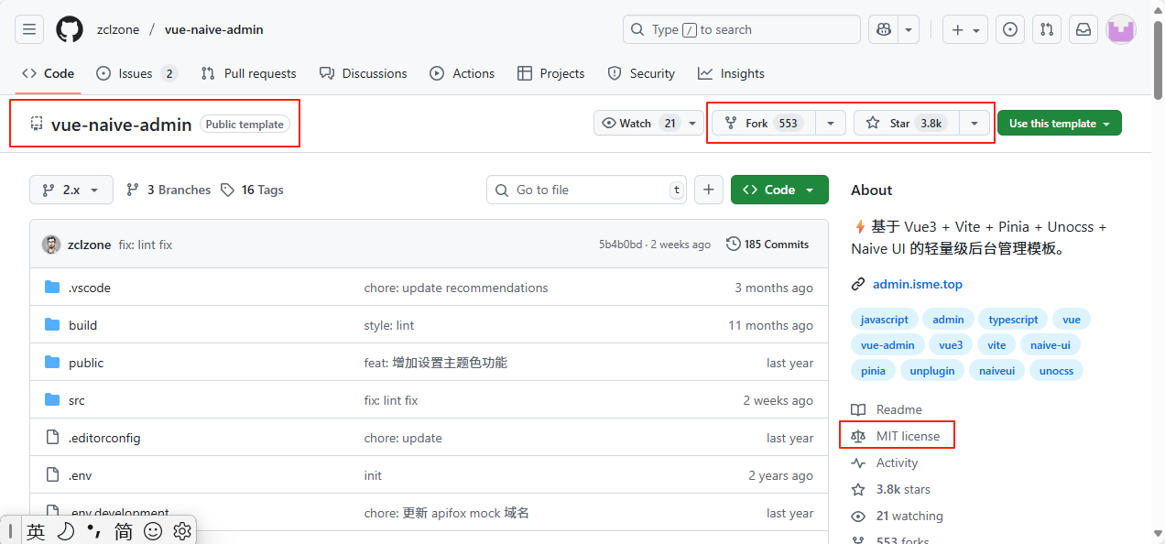Open Readme link in About
The width and height of the screenshot is (1165, 544).
pos(898,409)
